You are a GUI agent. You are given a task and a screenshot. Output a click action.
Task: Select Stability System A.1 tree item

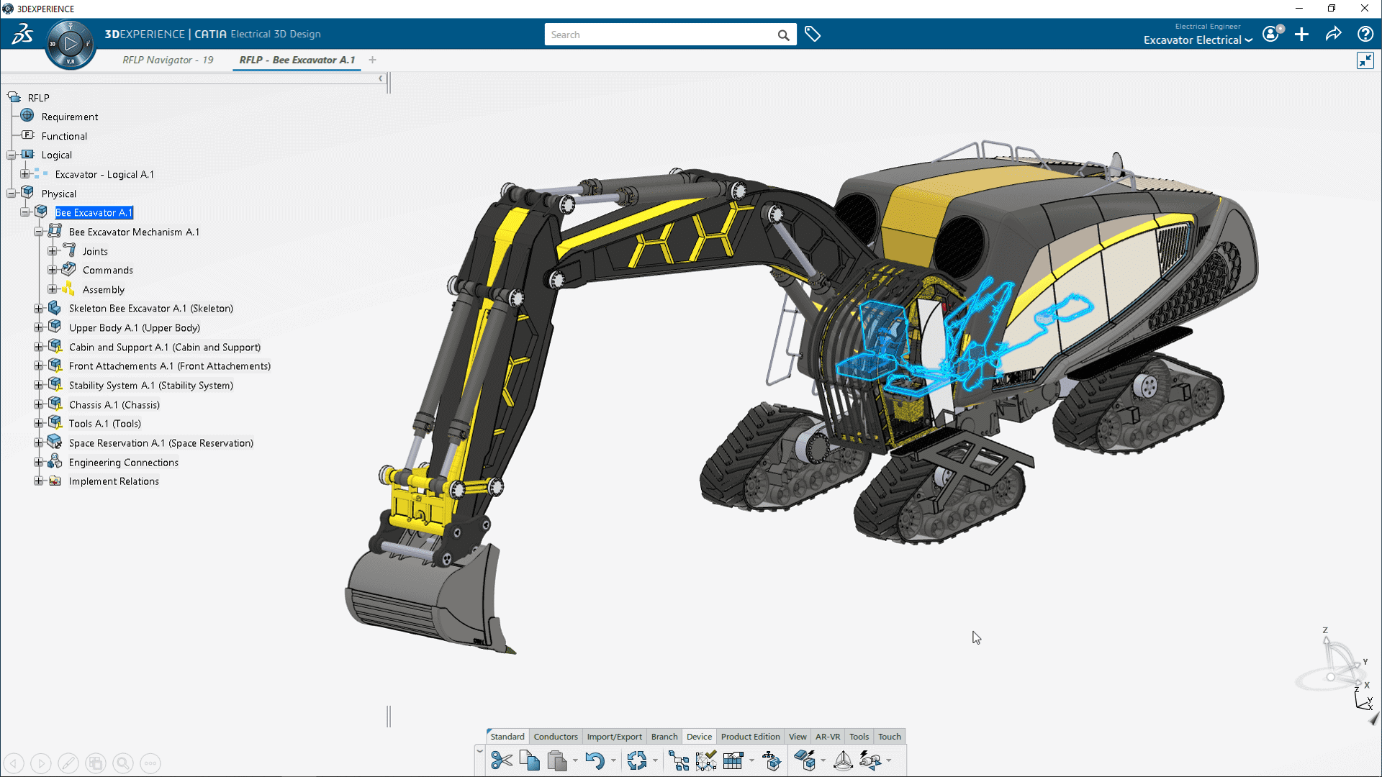(150, 385)
